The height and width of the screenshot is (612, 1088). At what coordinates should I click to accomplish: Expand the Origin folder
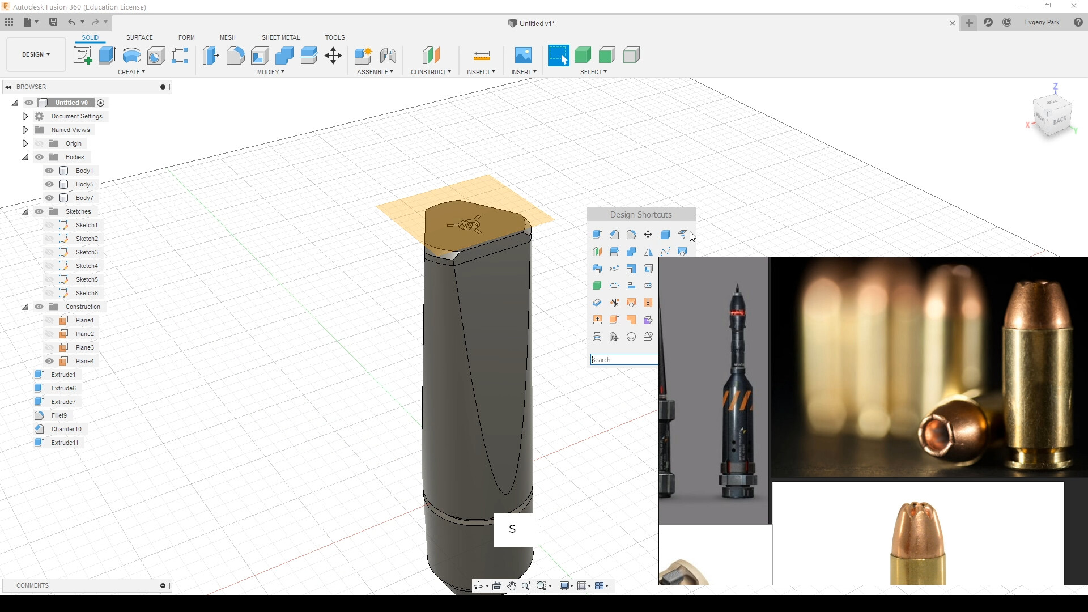[x=25, y=143]
